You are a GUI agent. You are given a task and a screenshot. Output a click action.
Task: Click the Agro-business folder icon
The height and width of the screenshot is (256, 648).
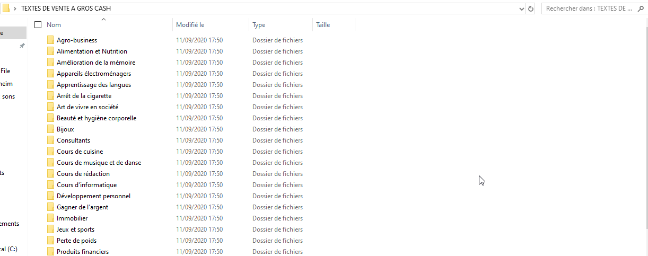point(50,40)
